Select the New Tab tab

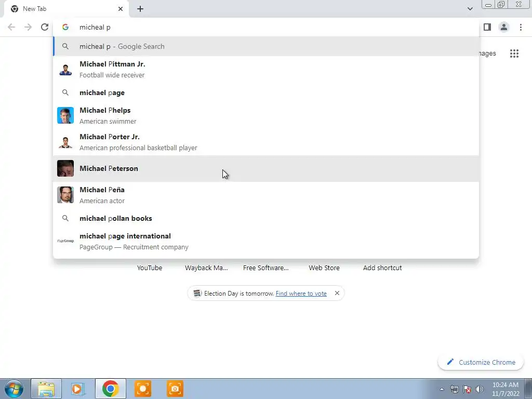tap(66, 9)
